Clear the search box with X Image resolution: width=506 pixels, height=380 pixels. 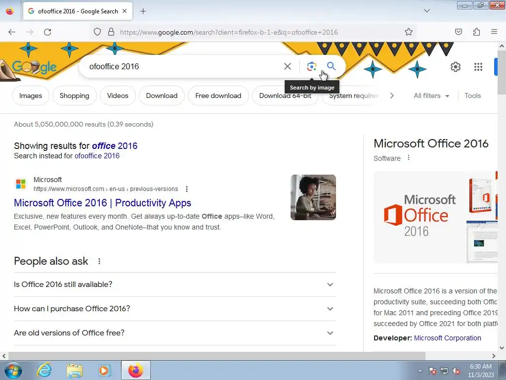coord(287,66)
